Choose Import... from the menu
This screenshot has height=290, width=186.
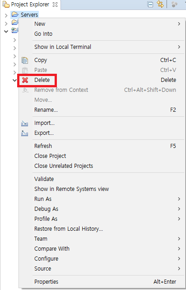[102, 123]
